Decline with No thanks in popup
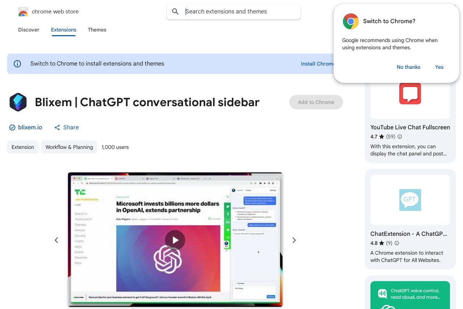Screen dimensions: 463x309 coord(408,67)
